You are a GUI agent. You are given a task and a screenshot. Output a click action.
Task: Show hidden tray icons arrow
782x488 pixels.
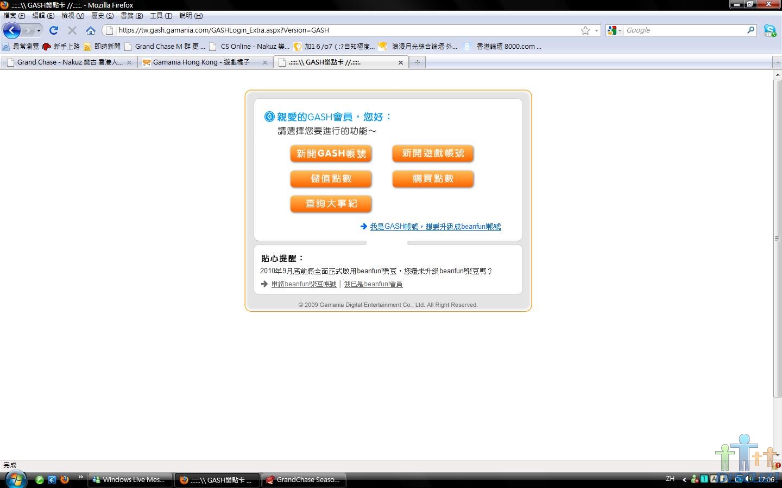point(684,480)
